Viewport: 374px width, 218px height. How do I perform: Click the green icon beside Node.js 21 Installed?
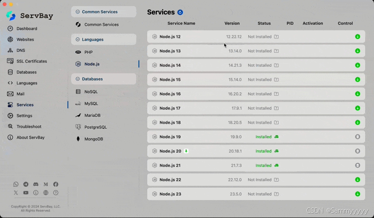276,165
